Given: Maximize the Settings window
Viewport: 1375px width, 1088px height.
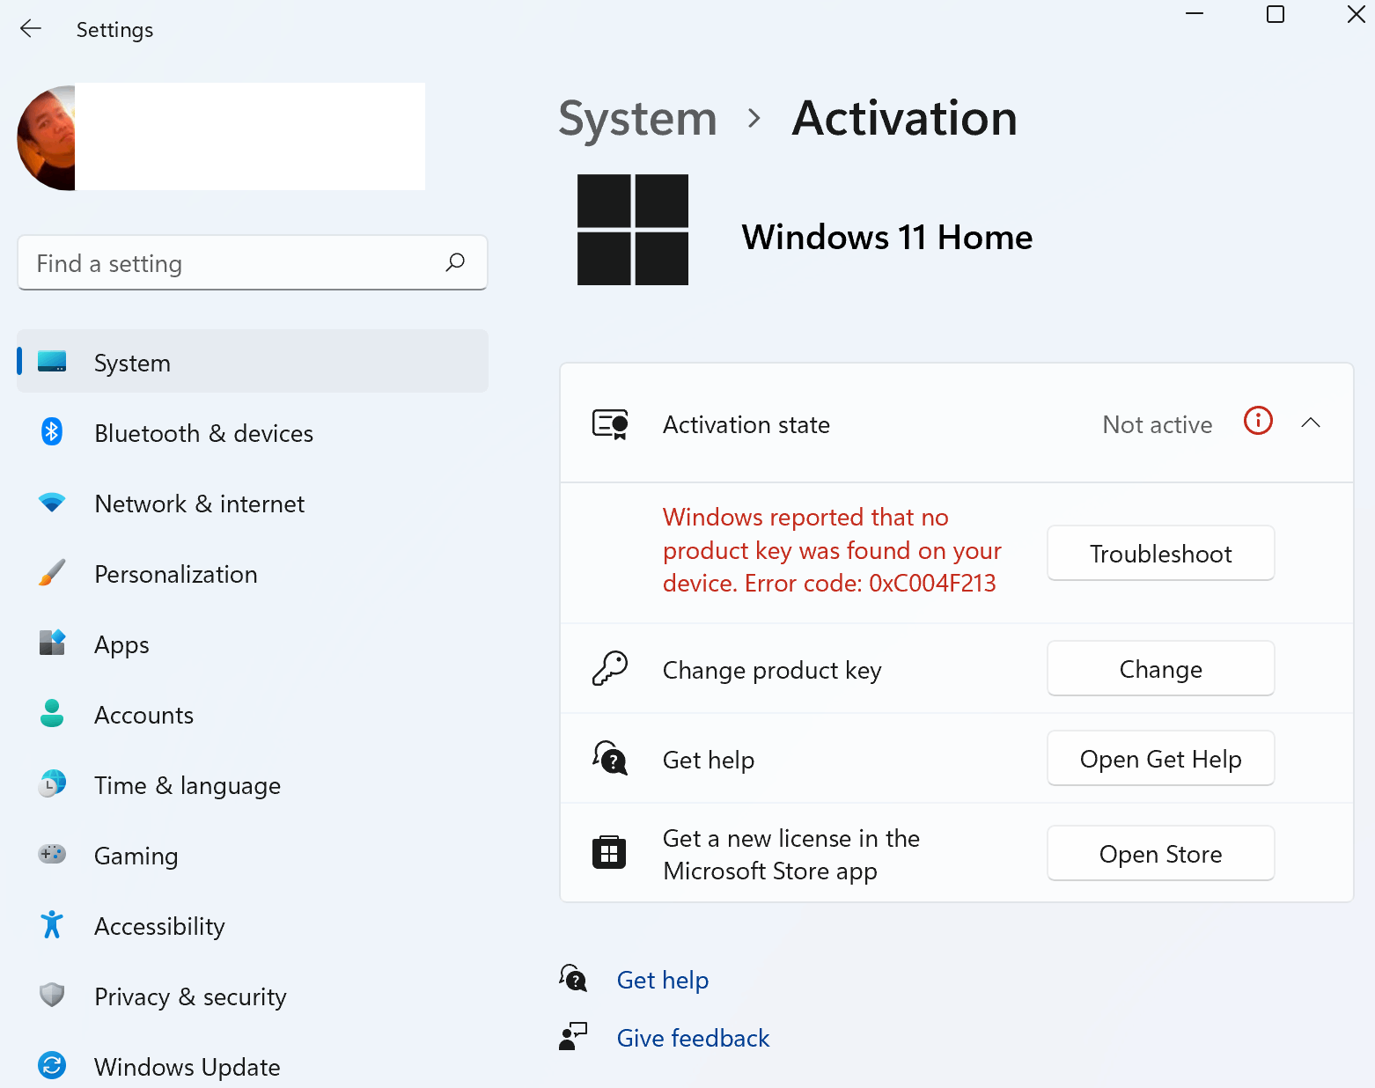Looking at the screenshot, I should click(1276, 14).
